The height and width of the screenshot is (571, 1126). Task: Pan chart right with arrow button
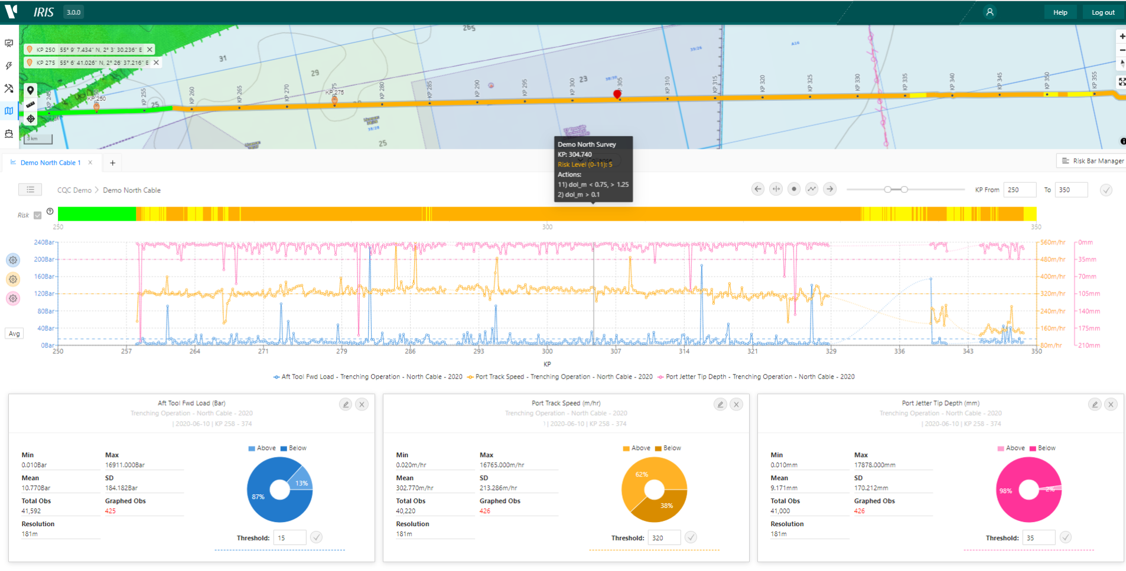point(830,189)
